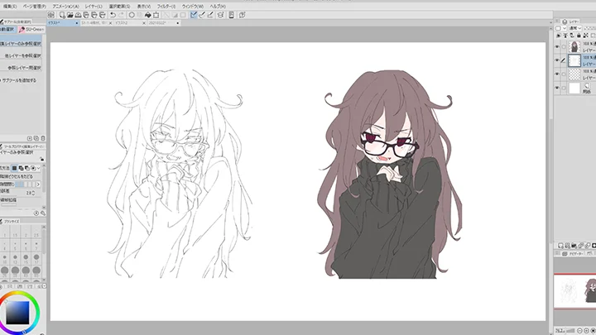
Task: Click the Tool Property lock icon
Action: click(42, 159)
